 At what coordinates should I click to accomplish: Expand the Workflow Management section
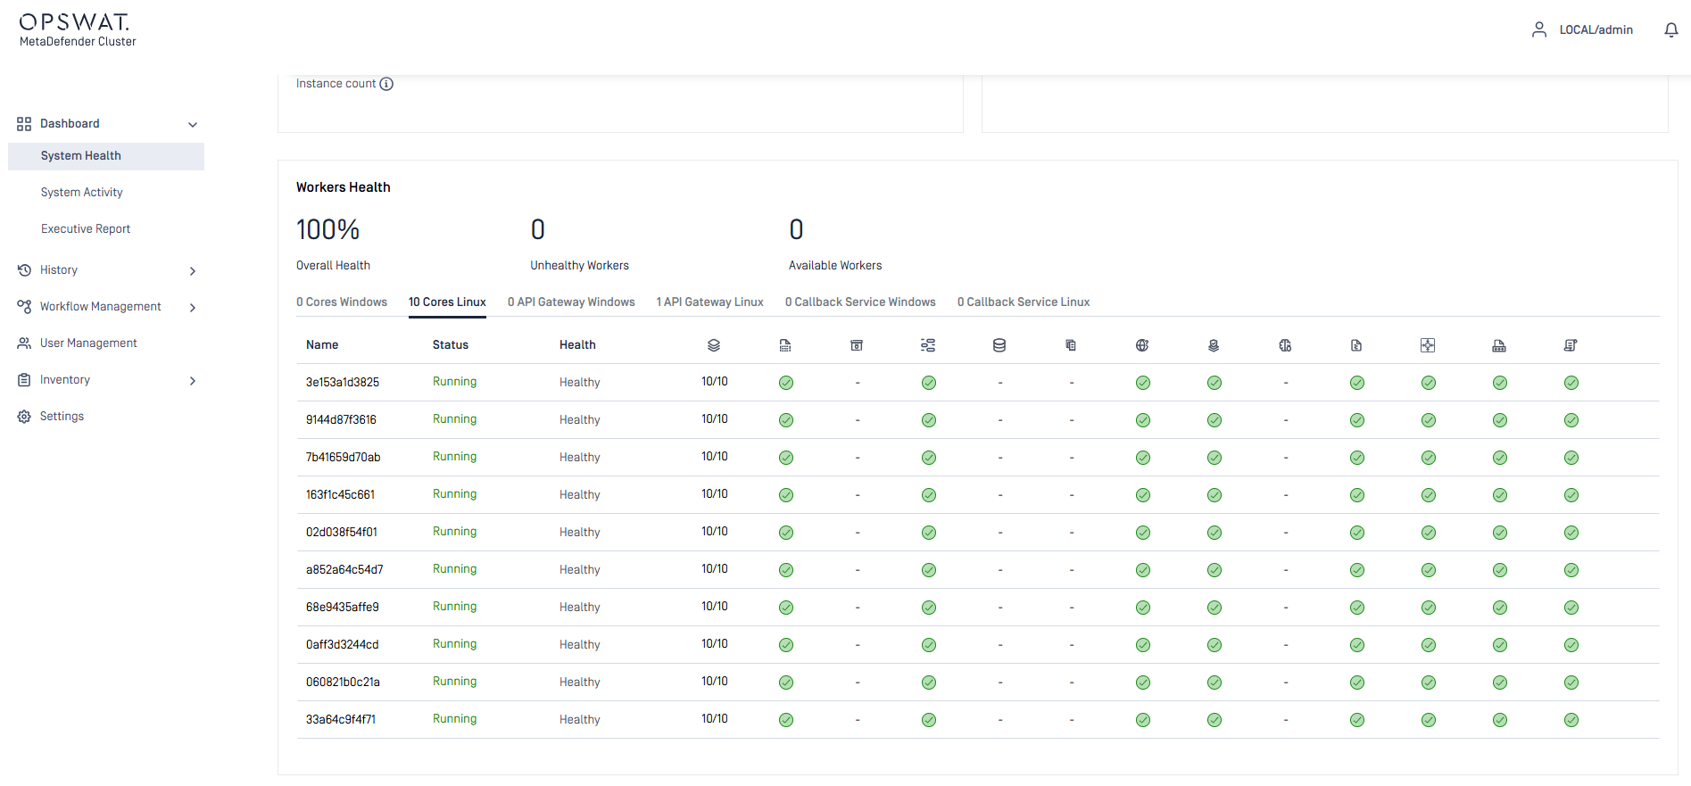coord(193,307)
